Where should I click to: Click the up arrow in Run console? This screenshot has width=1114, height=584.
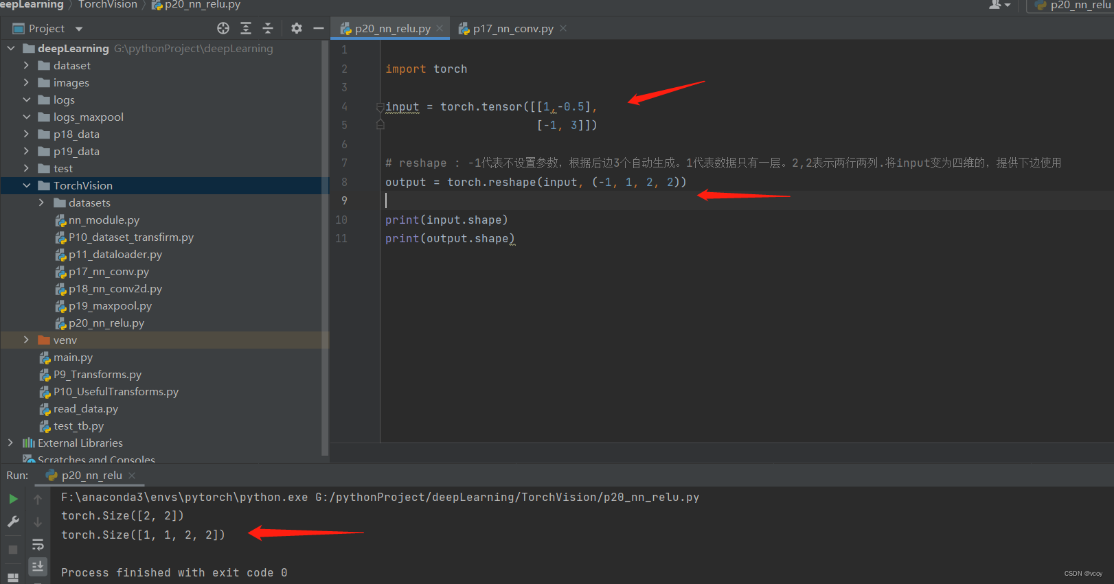point(38,499)
